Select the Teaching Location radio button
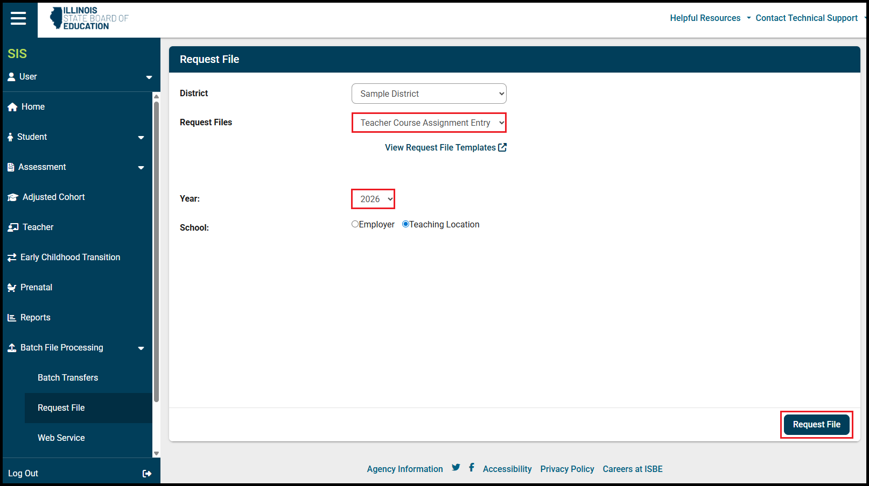This screenshot has height=486, width=869. [x=405, y=224]
